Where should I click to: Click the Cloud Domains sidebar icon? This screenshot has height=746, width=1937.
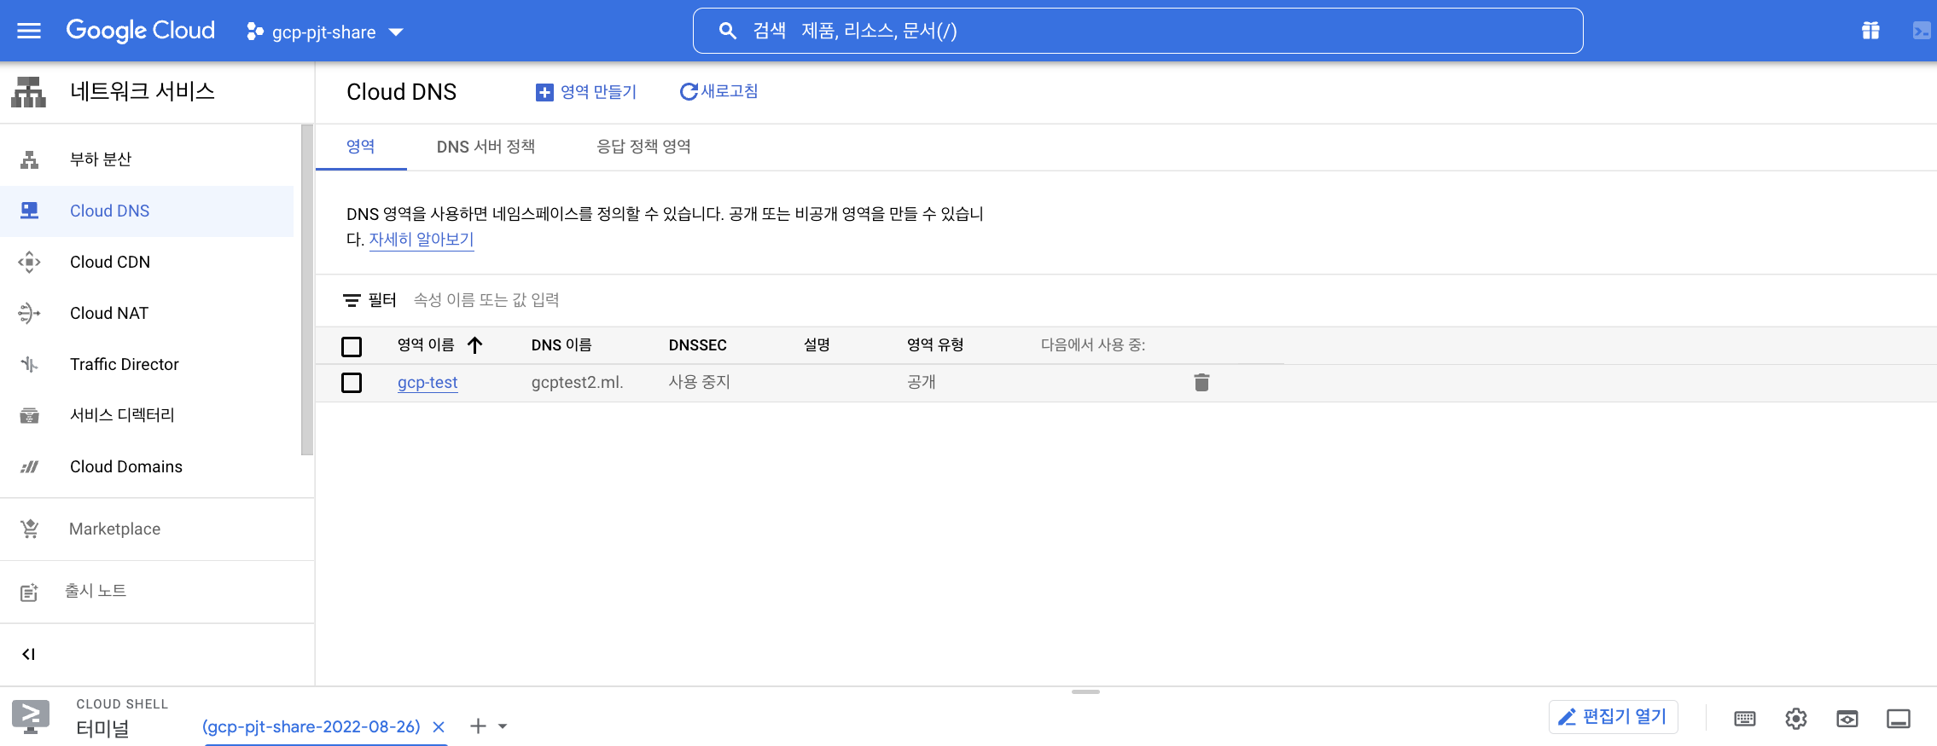pos(30,466)
